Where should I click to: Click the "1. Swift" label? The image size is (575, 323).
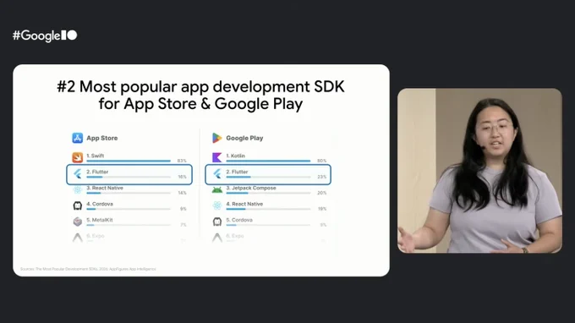95,156
